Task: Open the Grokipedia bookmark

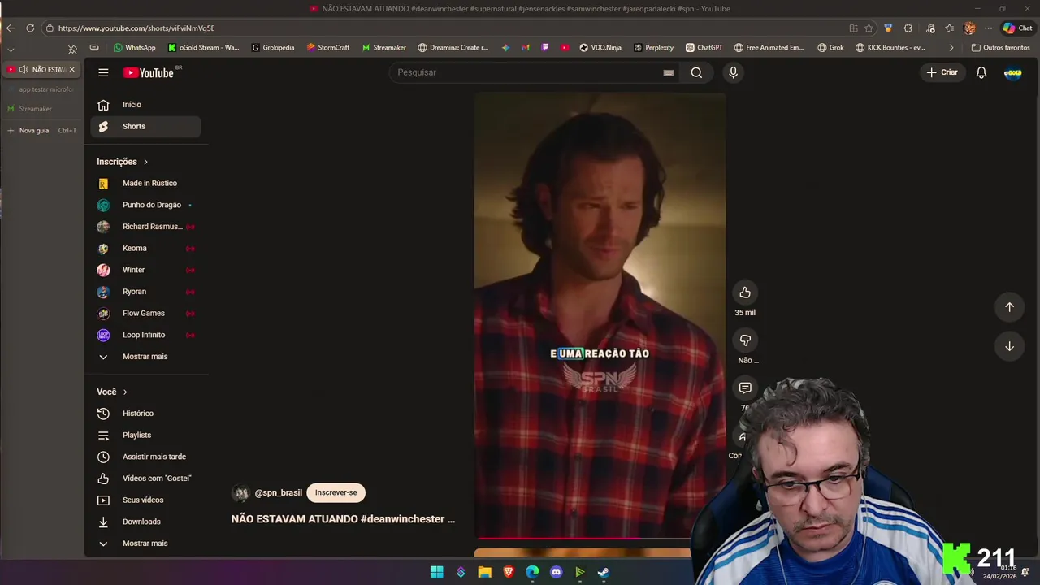Action: click(x=273, y=47)
